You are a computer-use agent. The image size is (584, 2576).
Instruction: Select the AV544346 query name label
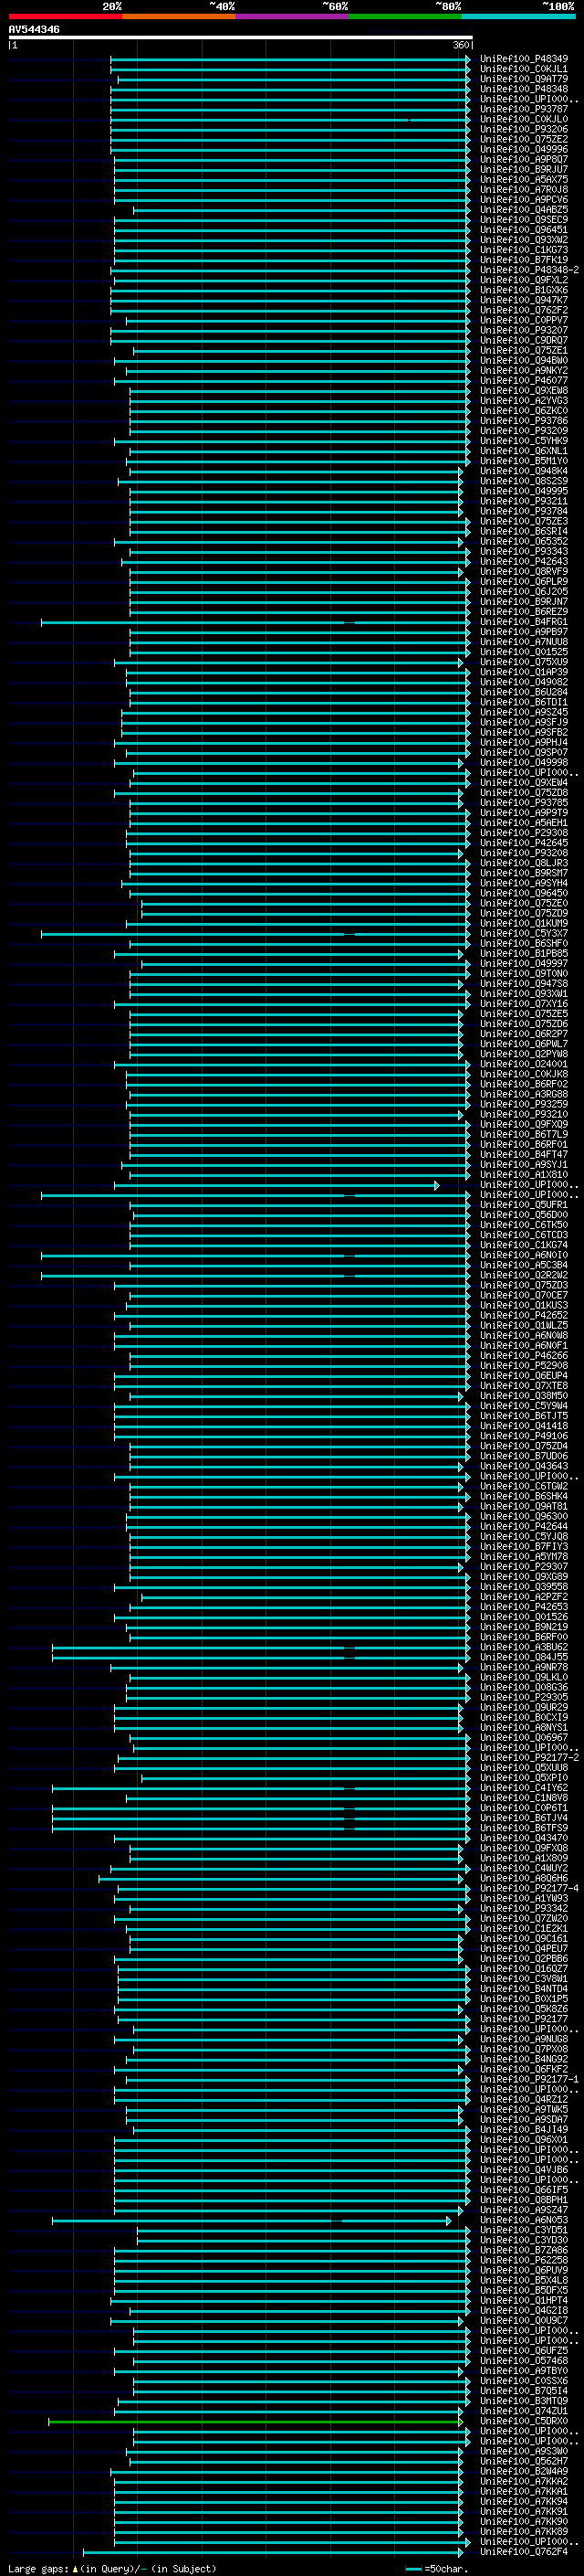34,29
